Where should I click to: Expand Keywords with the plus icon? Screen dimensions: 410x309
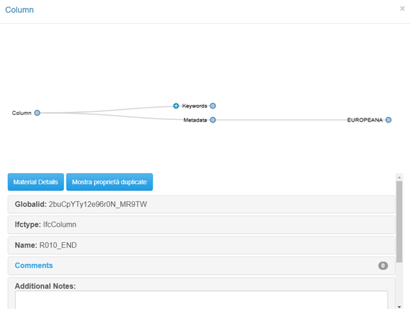pos(176,106)
